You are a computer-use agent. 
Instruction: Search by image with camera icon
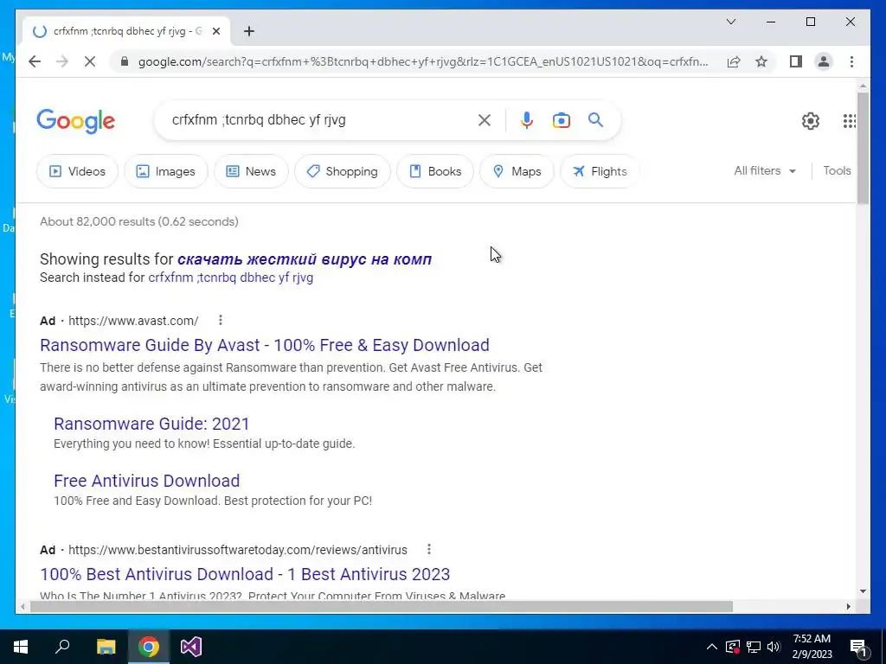561,119
